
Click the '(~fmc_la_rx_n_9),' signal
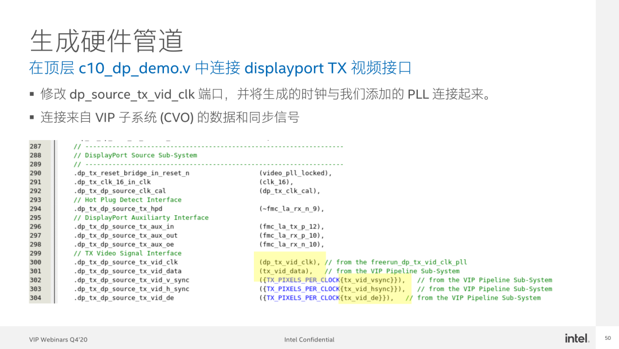pos(292,209)
